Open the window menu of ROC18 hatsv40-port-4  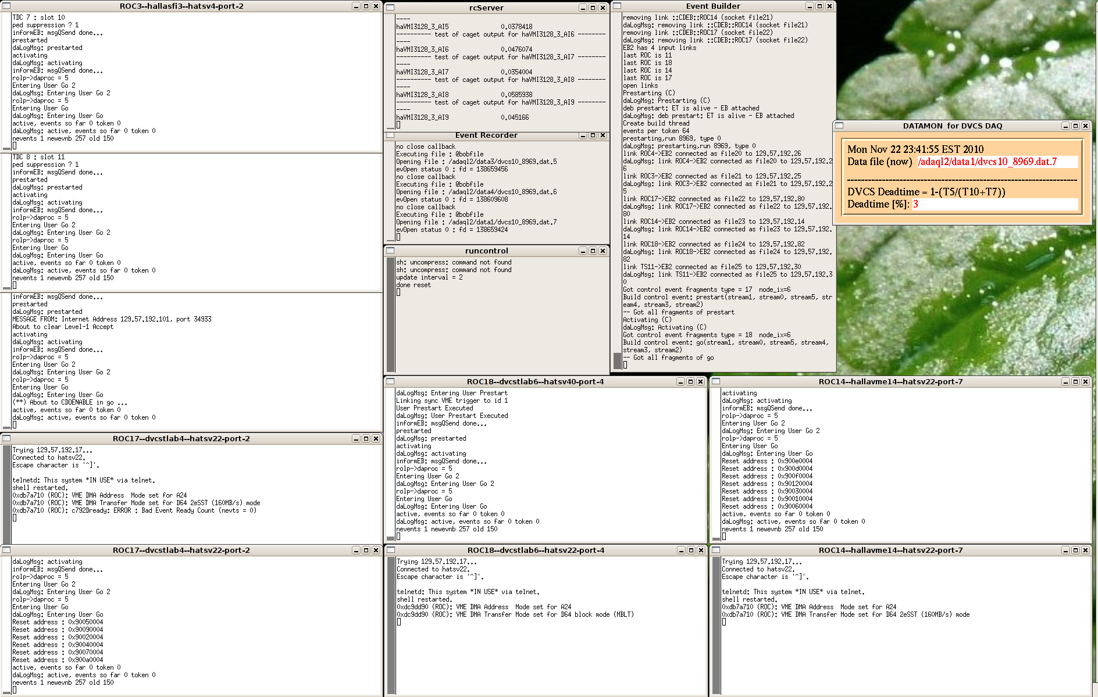point(390,381)
